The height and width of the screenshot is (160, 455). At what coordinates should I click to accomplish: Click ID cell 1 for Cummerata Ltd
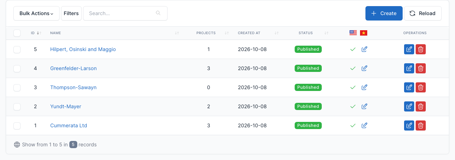(x=35, y=125)
